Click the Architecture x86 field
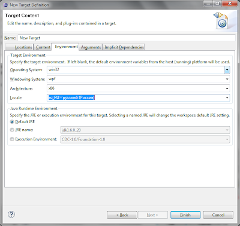The height and width of the screenshot is (226, 240). pyautogui.click(x=136, y=88)
